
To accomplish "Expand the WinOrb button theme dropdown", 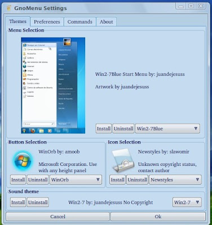I will click(76, 179).
